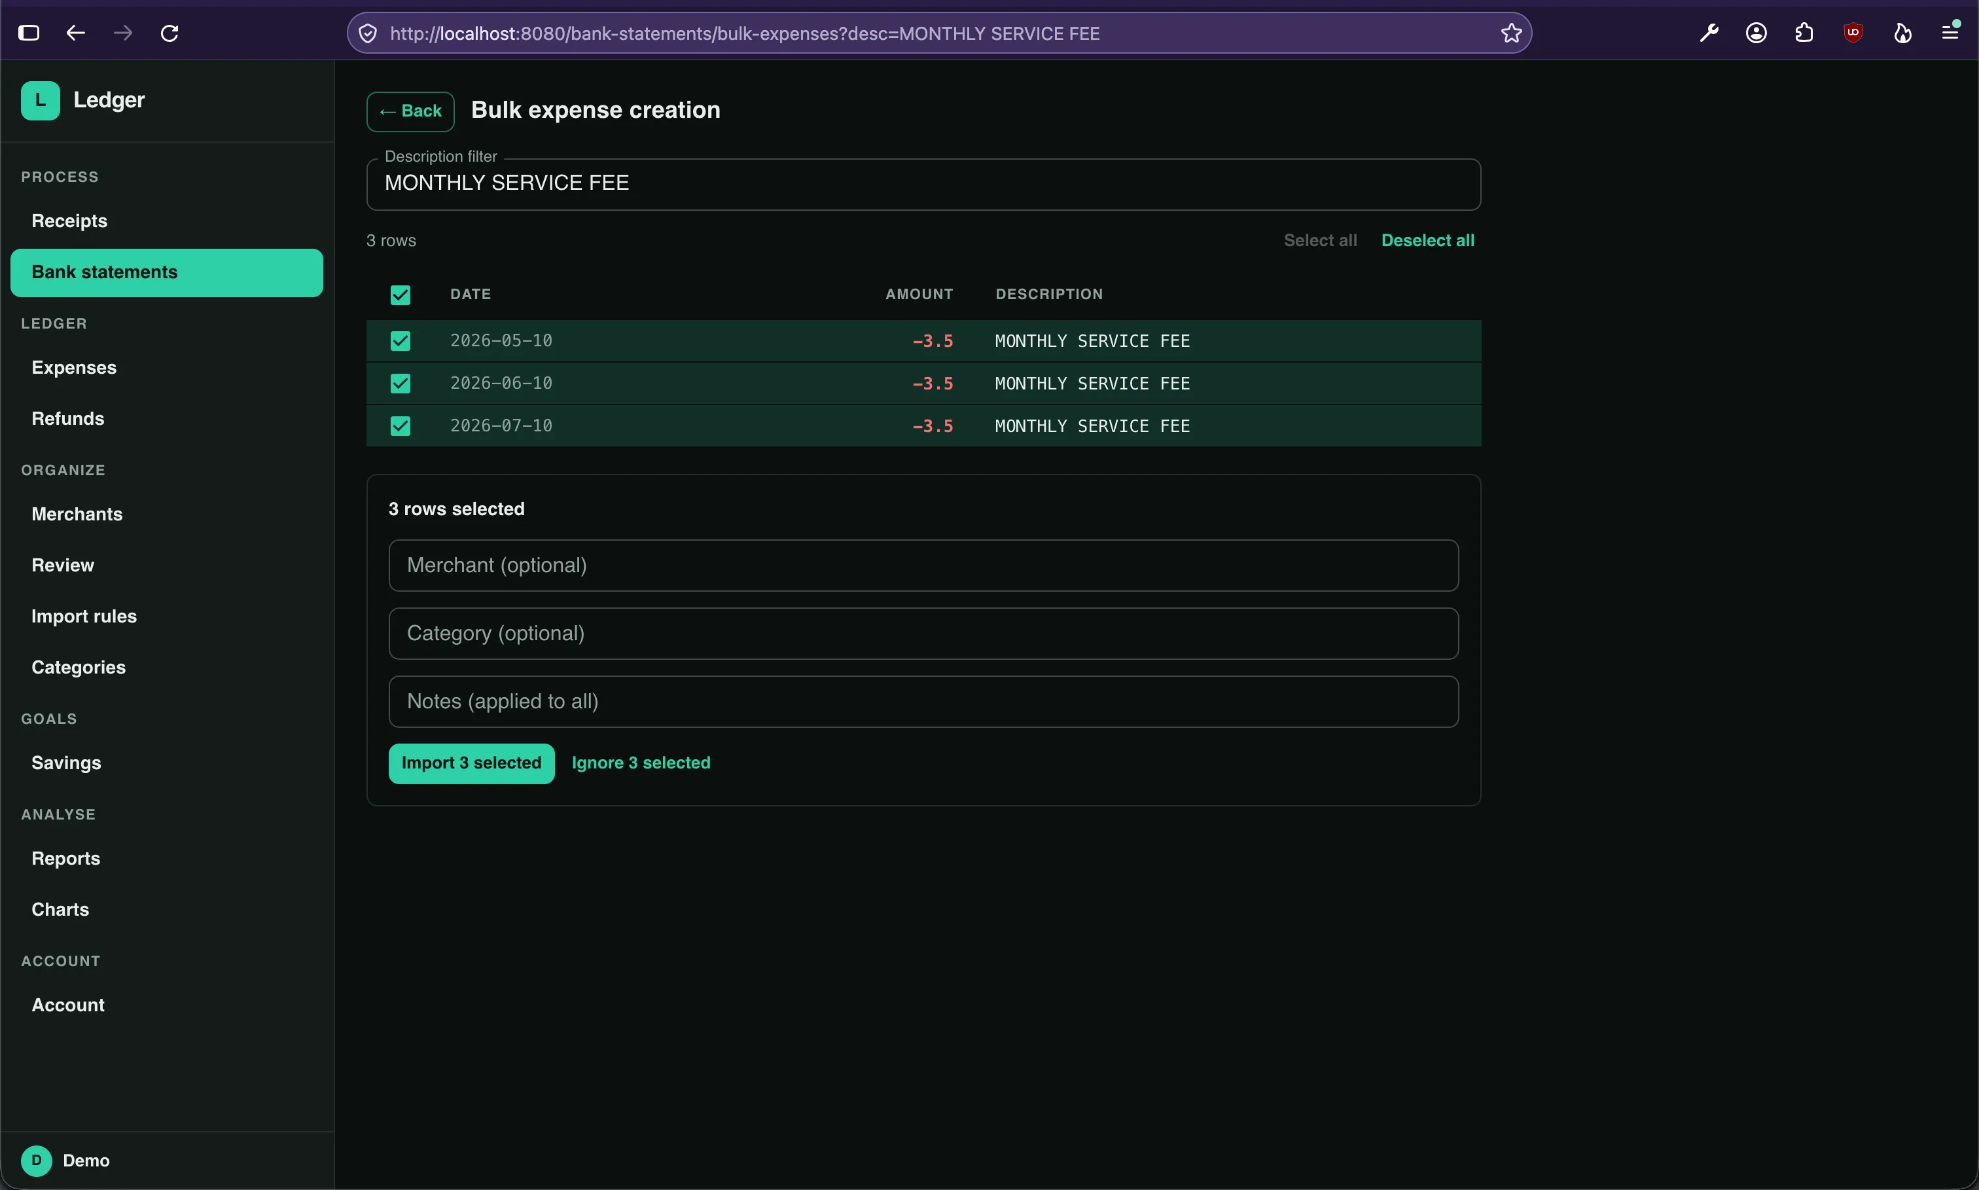
Task: Click the 2026-07-10 date cell
Action: [501, 426]
